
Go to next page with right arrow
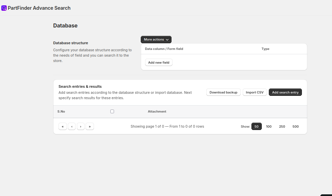pyautogui.click(x=81, y=126)
